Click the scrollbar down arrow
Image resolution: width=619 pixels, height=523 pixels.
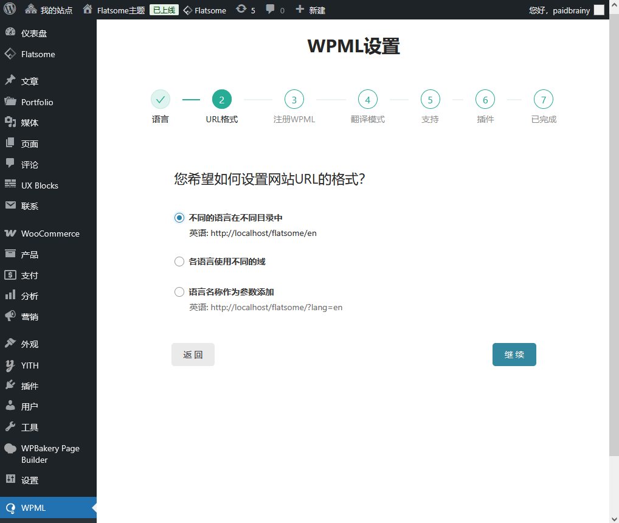click(614, 519)
